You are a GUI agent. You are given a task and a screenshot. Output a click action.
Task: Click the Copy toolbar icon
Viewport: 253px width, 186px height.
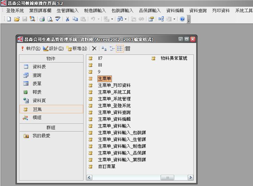pos(75,19)
